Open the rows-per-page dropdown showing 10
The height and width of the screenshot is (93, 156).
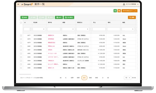tap(128, 78)
